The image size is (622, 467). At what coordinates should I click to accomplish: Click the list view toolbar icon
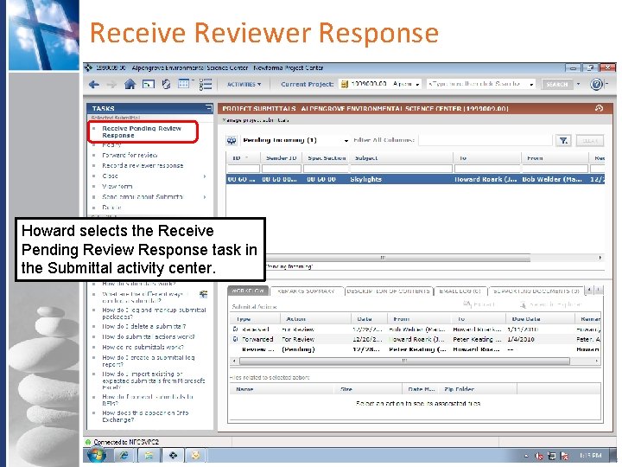[x=205, y=84]
